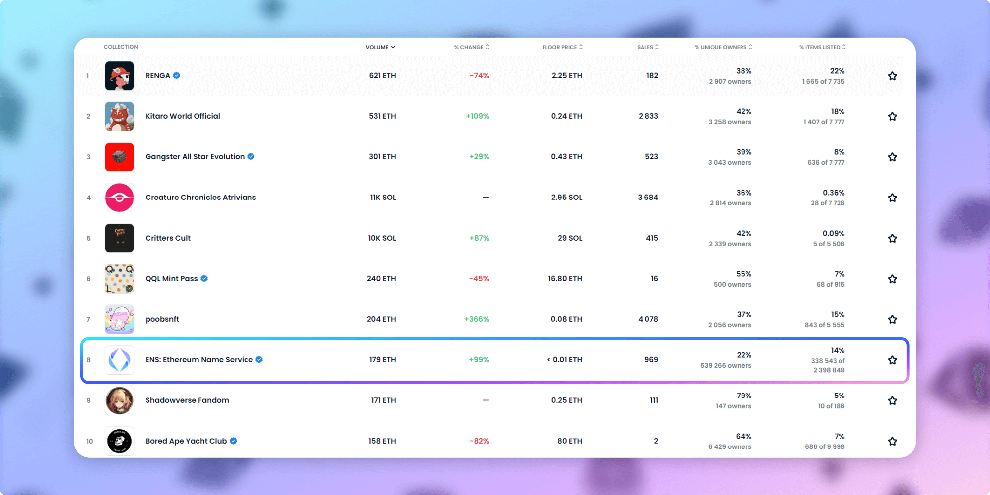Viewport: 990px width, 495px height.
Task: Click Bored Ape Yacht Club verified badge
Action: [233, 441]
